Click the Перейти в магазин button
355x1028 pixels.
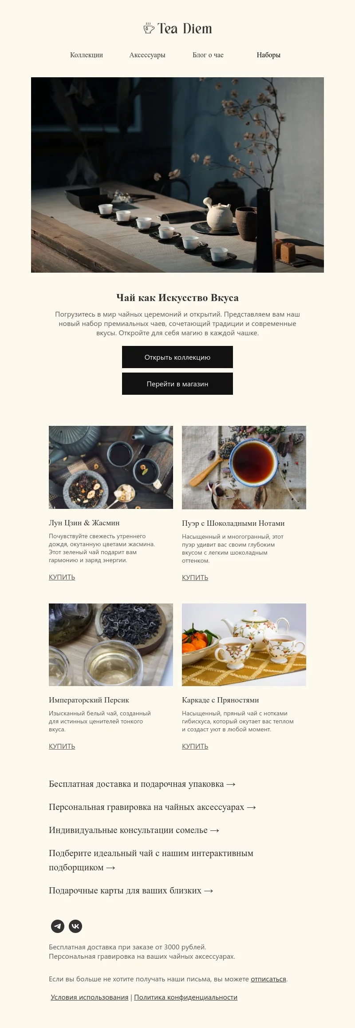(x=177, y=384)
